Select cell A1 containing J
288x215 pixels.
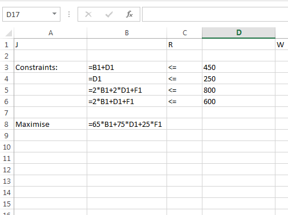point(51,44)
